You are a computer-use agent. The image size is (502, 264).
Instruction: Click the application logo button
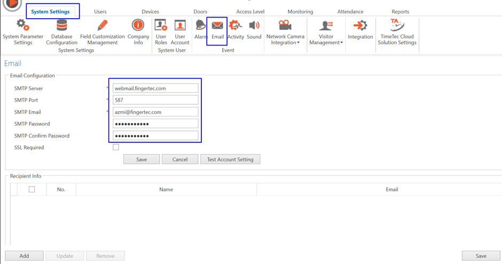[x=12, y=4]
